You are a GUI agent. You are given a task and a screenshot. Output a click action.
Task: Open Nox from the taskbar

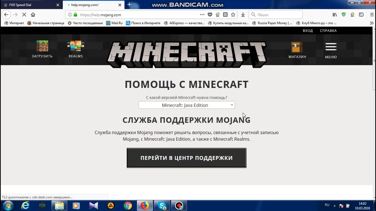[x=43, y=206]
